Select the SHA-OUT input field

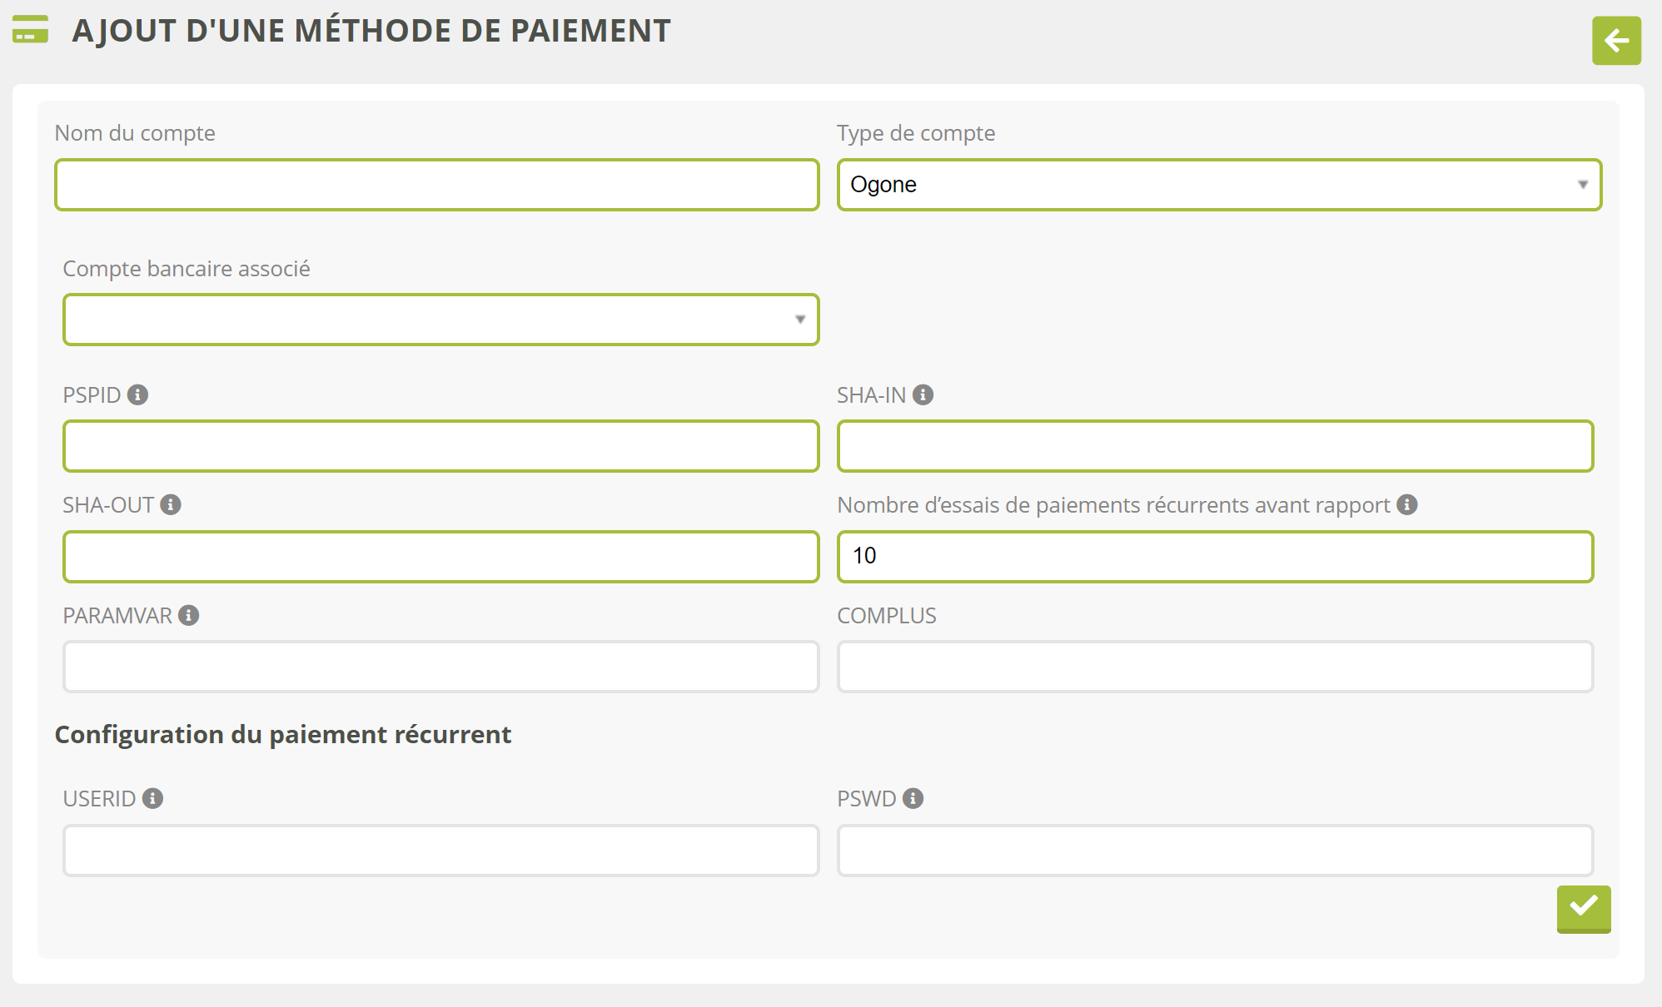coord(440,557)
